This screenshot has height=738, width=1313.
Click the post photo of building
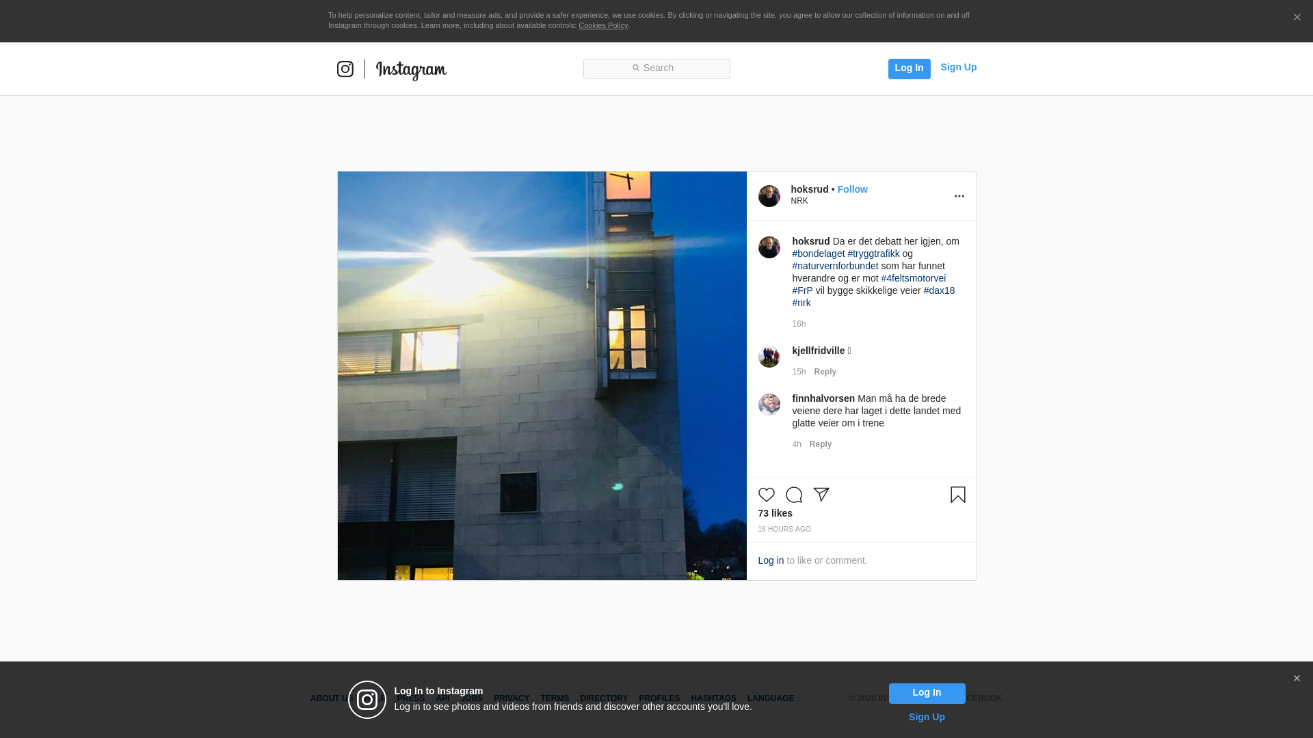coord(542,376)
